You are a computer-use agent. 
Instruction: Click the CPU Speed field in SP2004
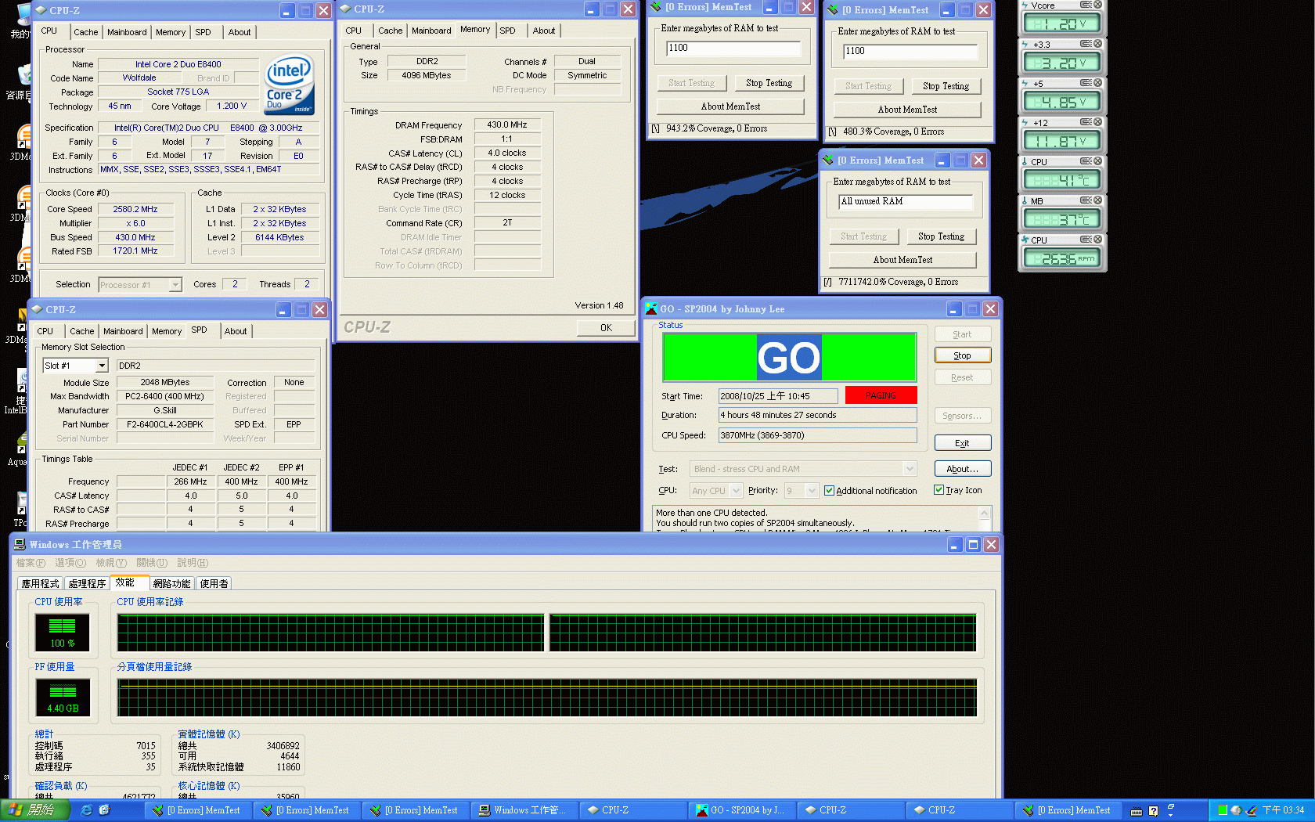tap(817, 435)
